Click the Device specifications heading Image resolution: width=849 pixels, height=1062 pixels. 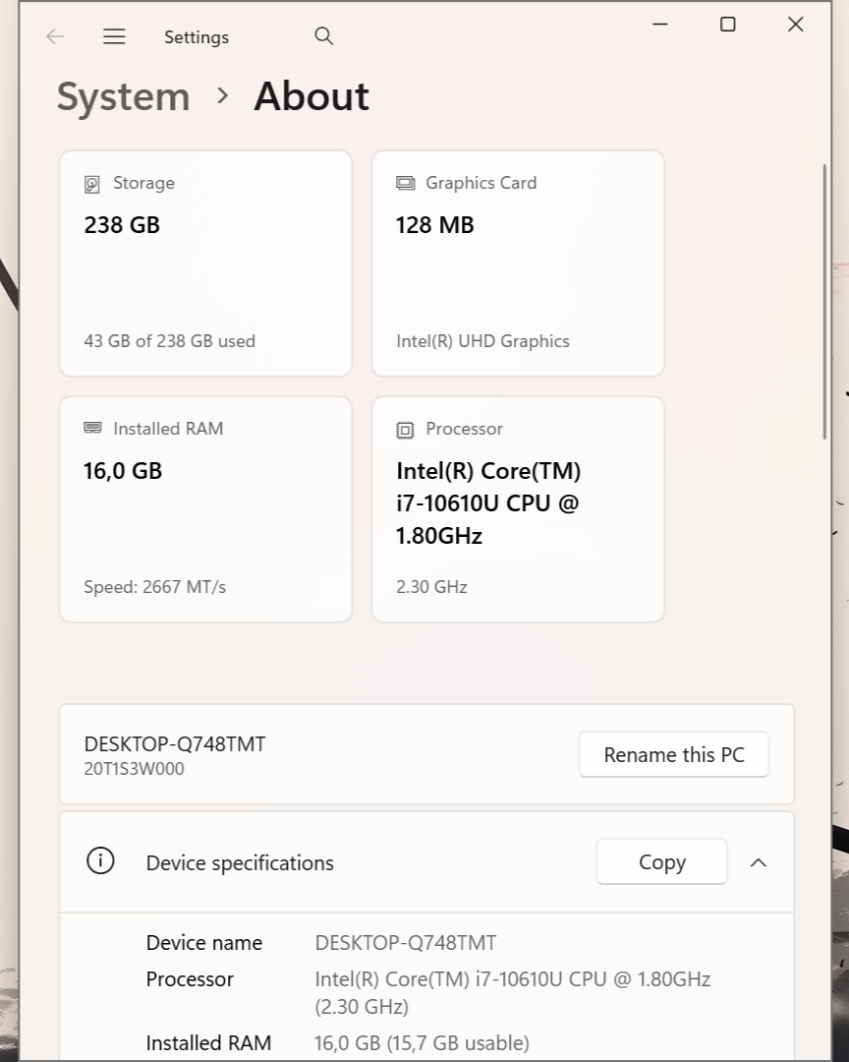point(240,863)
